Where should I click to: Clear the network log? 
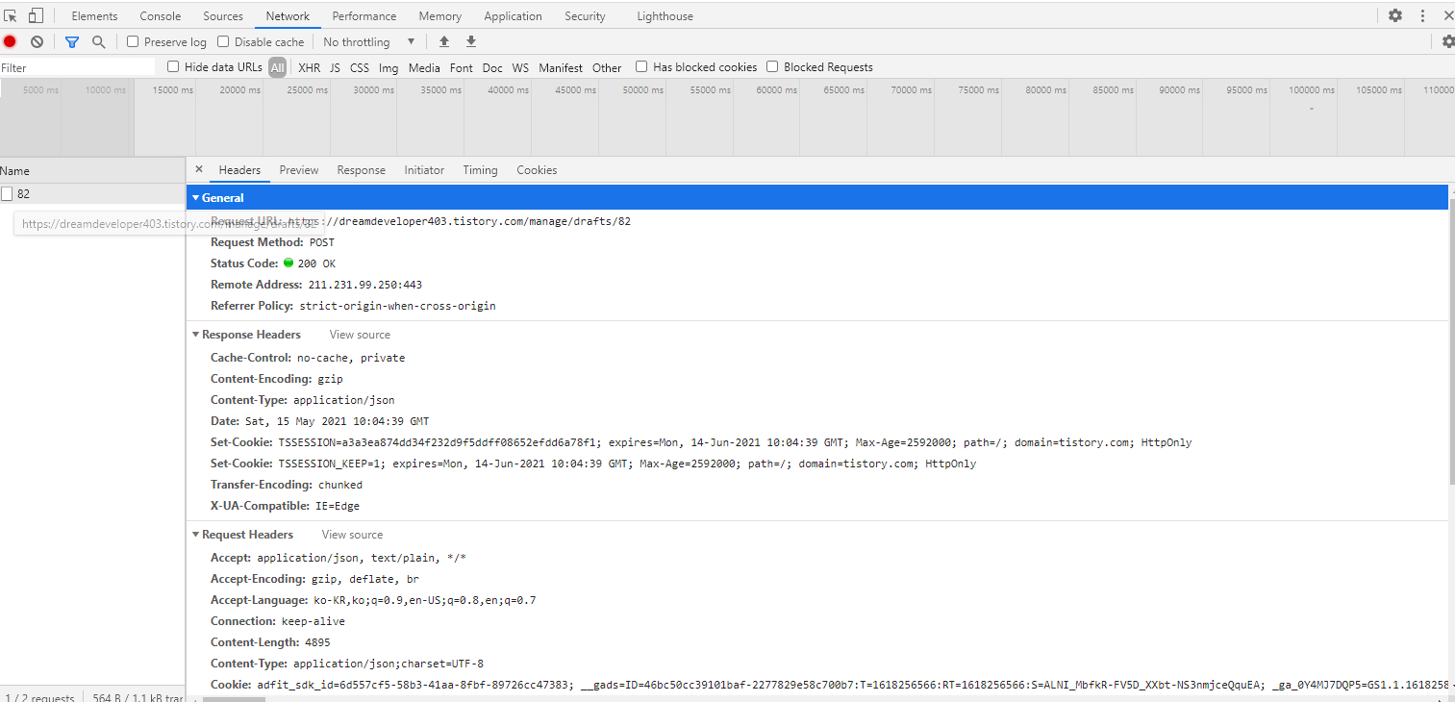click(x=37, y=41)
